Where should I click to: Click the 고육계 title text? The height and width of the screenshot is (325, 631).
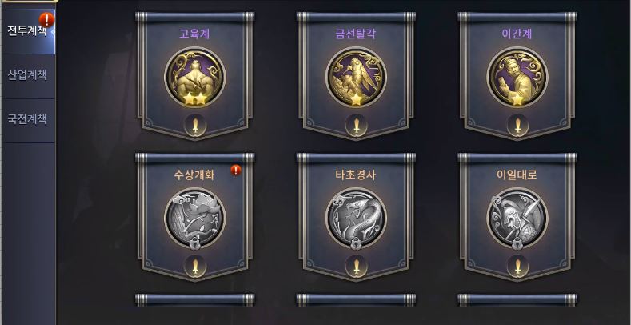click(x=194, y=34)
